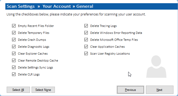
Task: Uncheck Clear Explorer Caches
Action: pos(14,54)
